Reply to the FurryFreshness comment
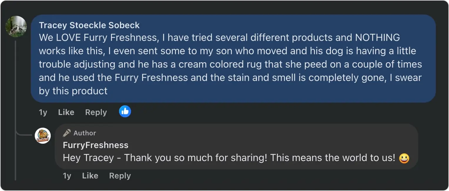 (120, 176)
